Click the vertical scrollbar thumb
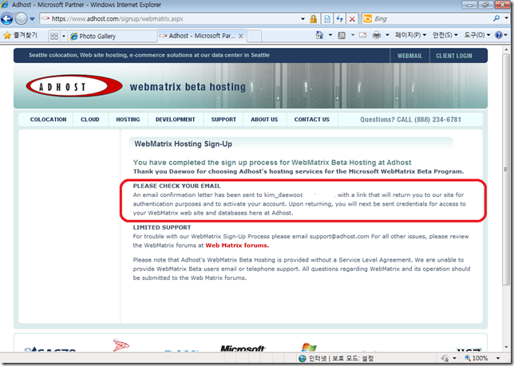Viewport: 514px width, 366px height. click(506, 169)
